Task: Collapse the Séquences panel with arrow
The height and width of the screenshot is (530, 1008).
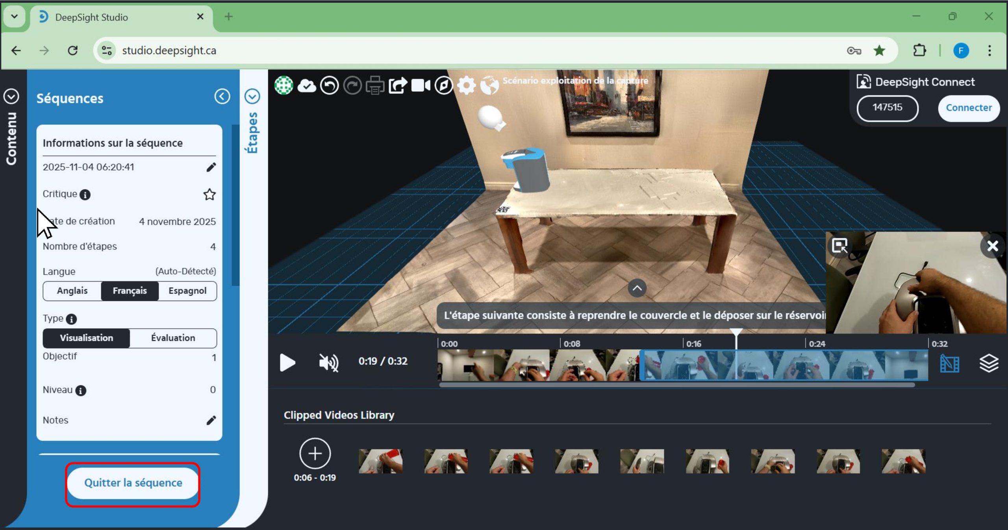Action: (222, 96)
